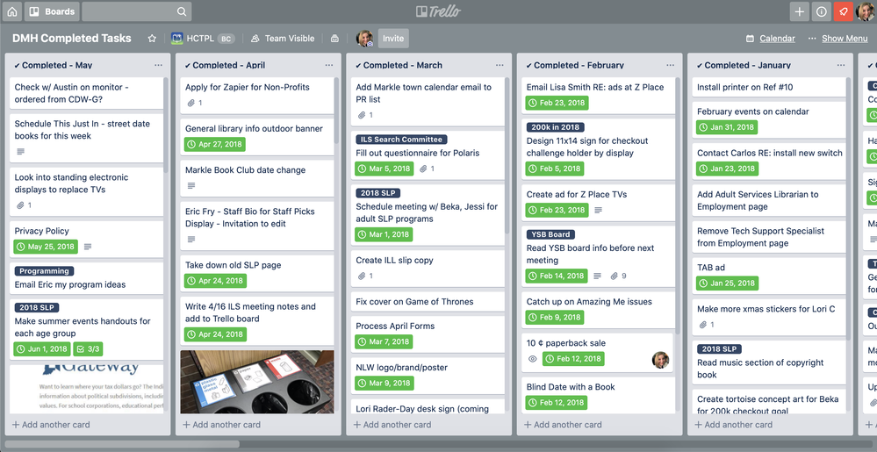
Task: Open Install printer on Ref #10 card
Action: 769,87
